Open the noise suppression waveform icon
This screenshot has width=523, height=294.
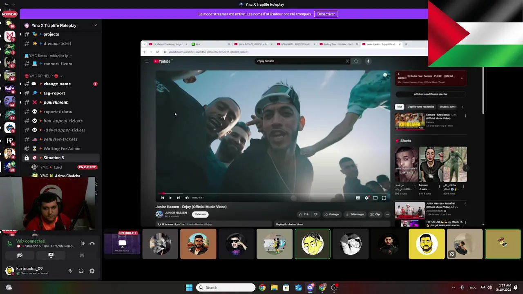[82, 243]
